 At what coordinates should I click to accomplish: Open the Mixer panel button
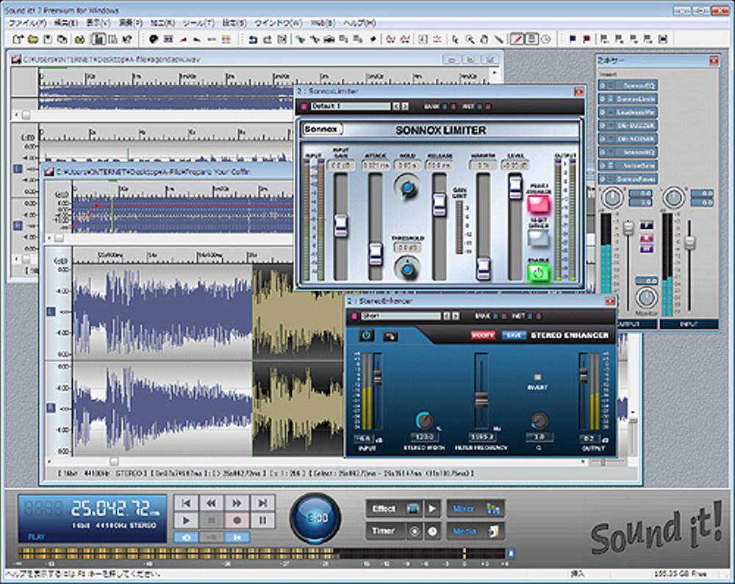476,508
